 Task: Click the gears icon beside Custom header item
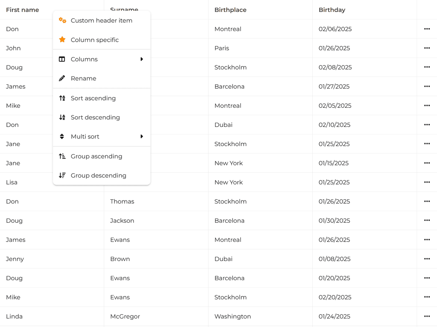click(62, 20)
